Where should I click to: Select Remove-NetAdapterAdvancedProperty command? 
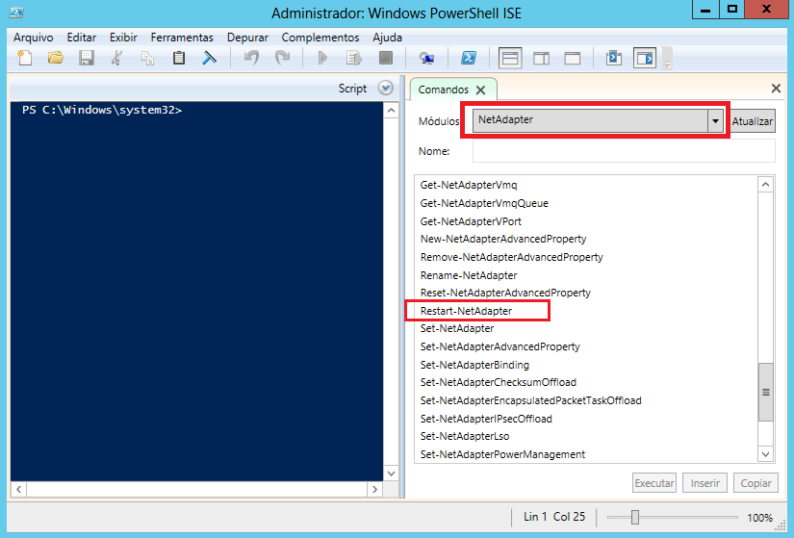coord(511,257)
